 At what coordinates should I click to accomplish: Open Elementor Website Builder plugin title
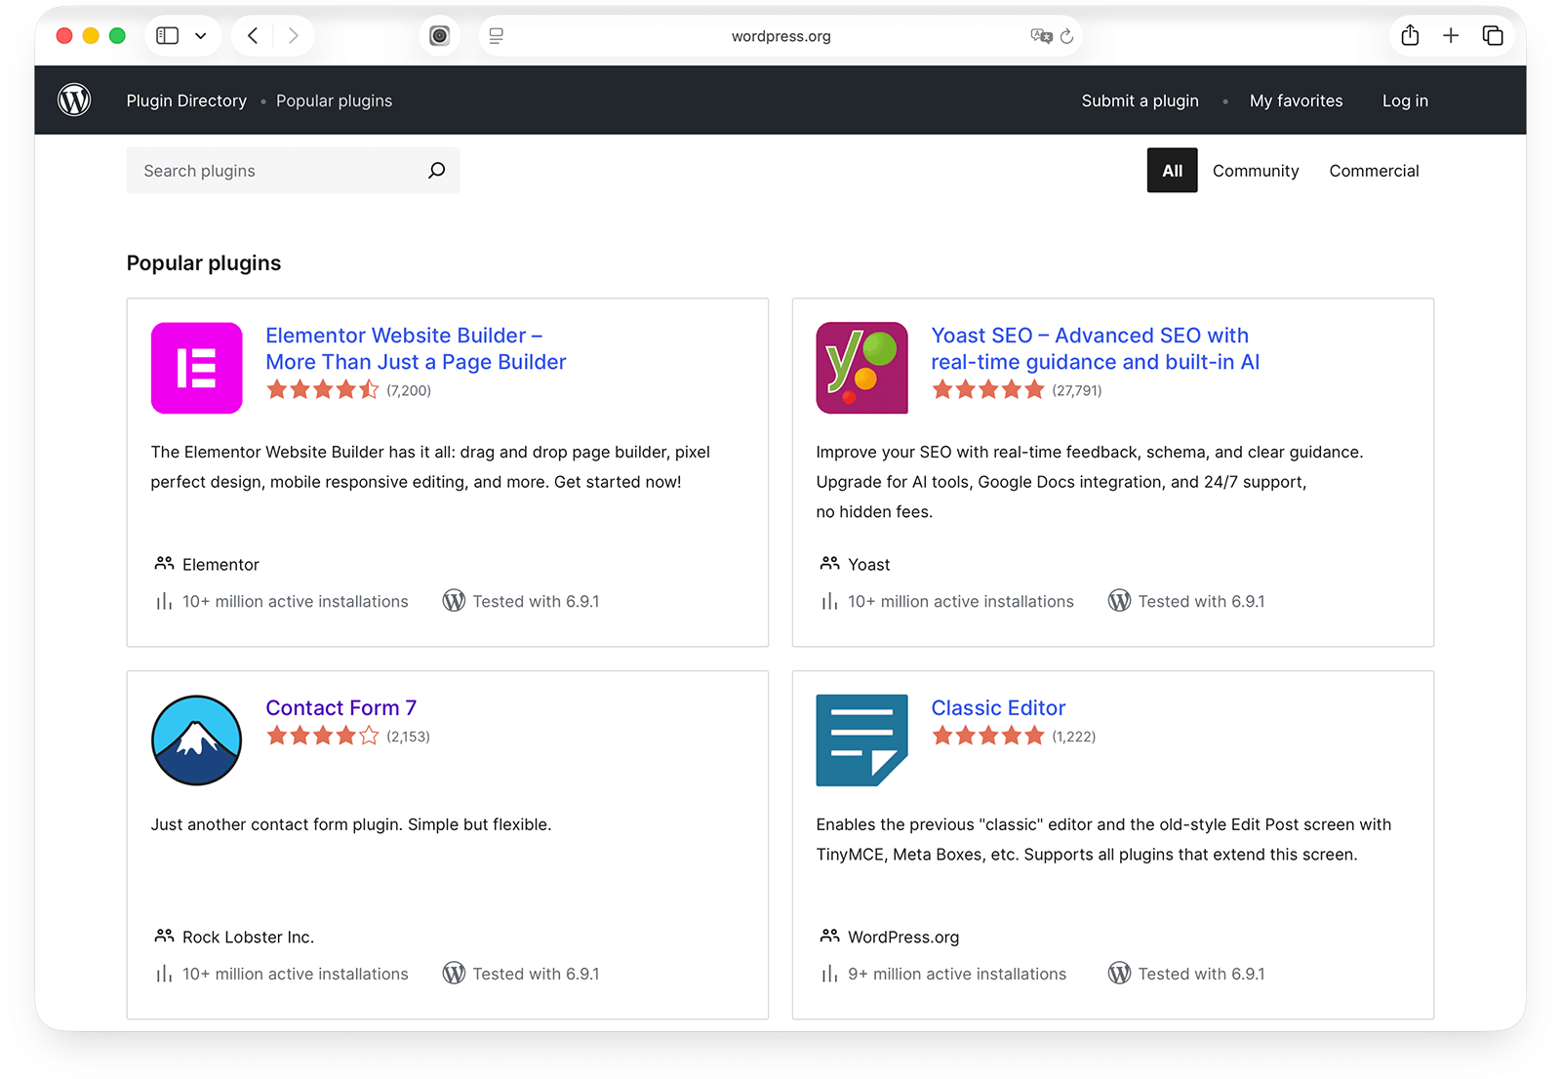click(416, 348)
